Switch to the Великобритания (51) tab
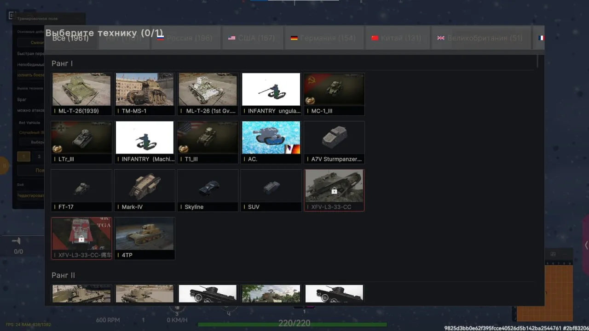 479,38
